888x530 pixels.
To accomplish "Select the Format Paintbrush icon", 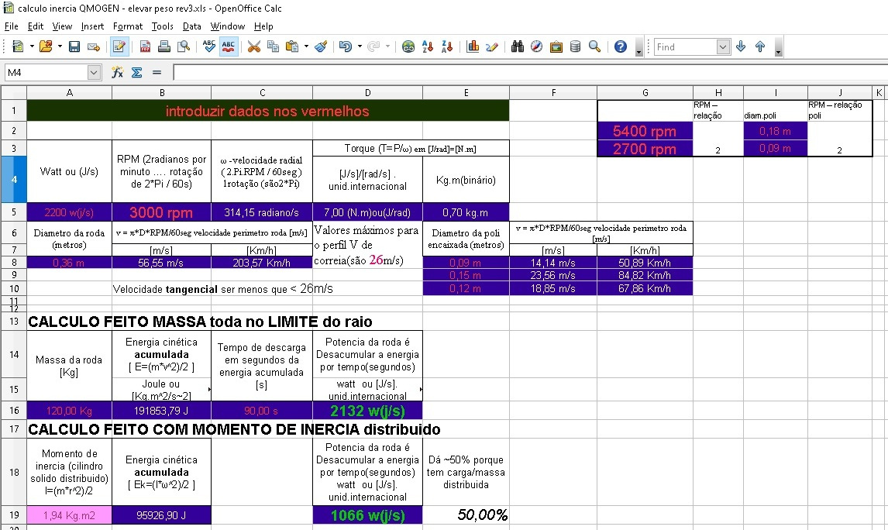I will (x=322, y=46).
